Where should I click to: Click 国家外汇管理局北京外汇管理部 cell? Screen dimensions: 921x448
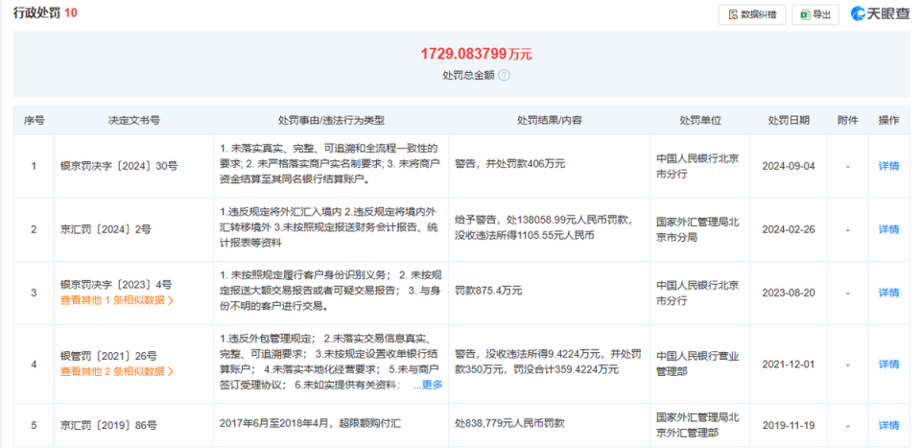(x=697, y=425)
